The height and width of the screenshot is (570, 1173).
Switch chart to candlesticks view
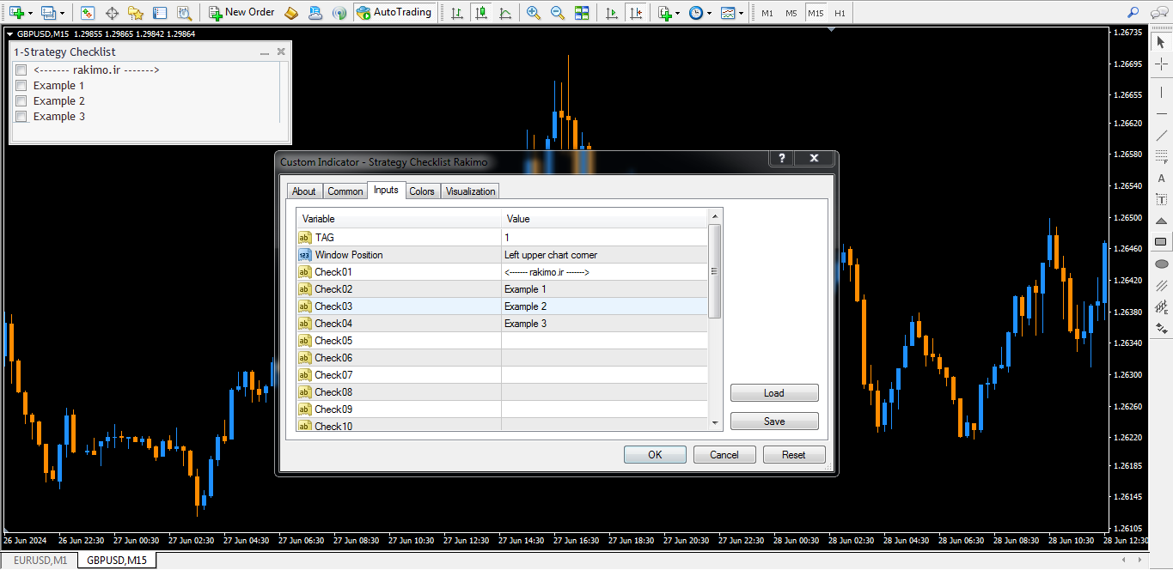480,13
